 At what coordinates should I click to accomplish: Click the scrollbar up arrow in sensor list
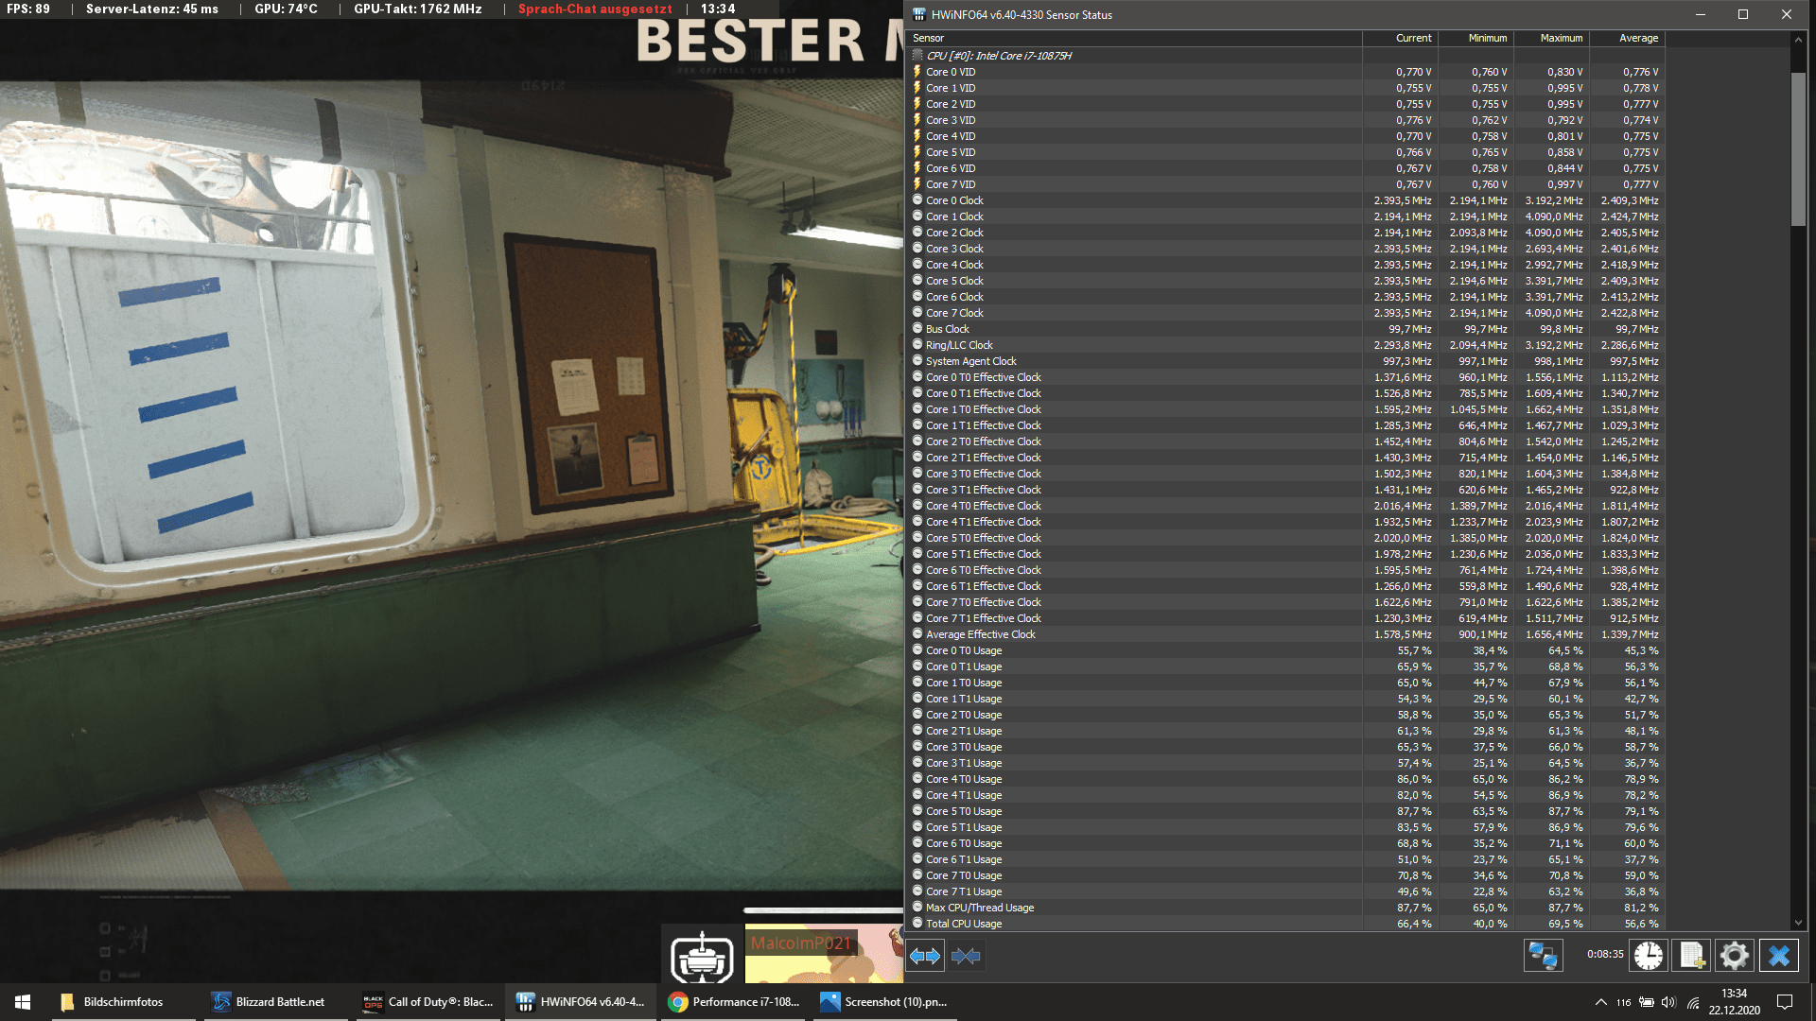(x=1798, y=39)
